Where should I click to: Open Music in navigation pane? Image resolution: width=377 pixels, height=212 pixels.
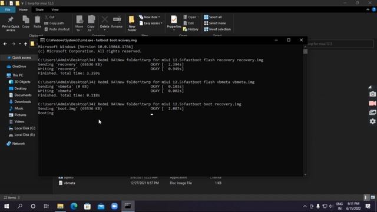pos(16,108)
